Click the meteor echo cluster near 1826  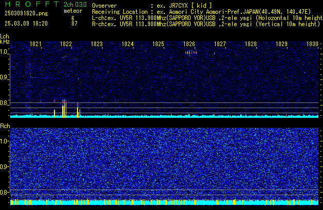[x=191, y=53]
